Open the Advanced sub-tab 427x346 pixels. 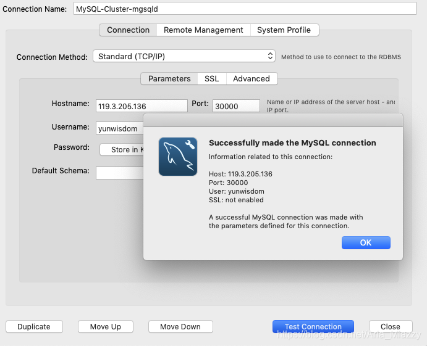[252, 78]
